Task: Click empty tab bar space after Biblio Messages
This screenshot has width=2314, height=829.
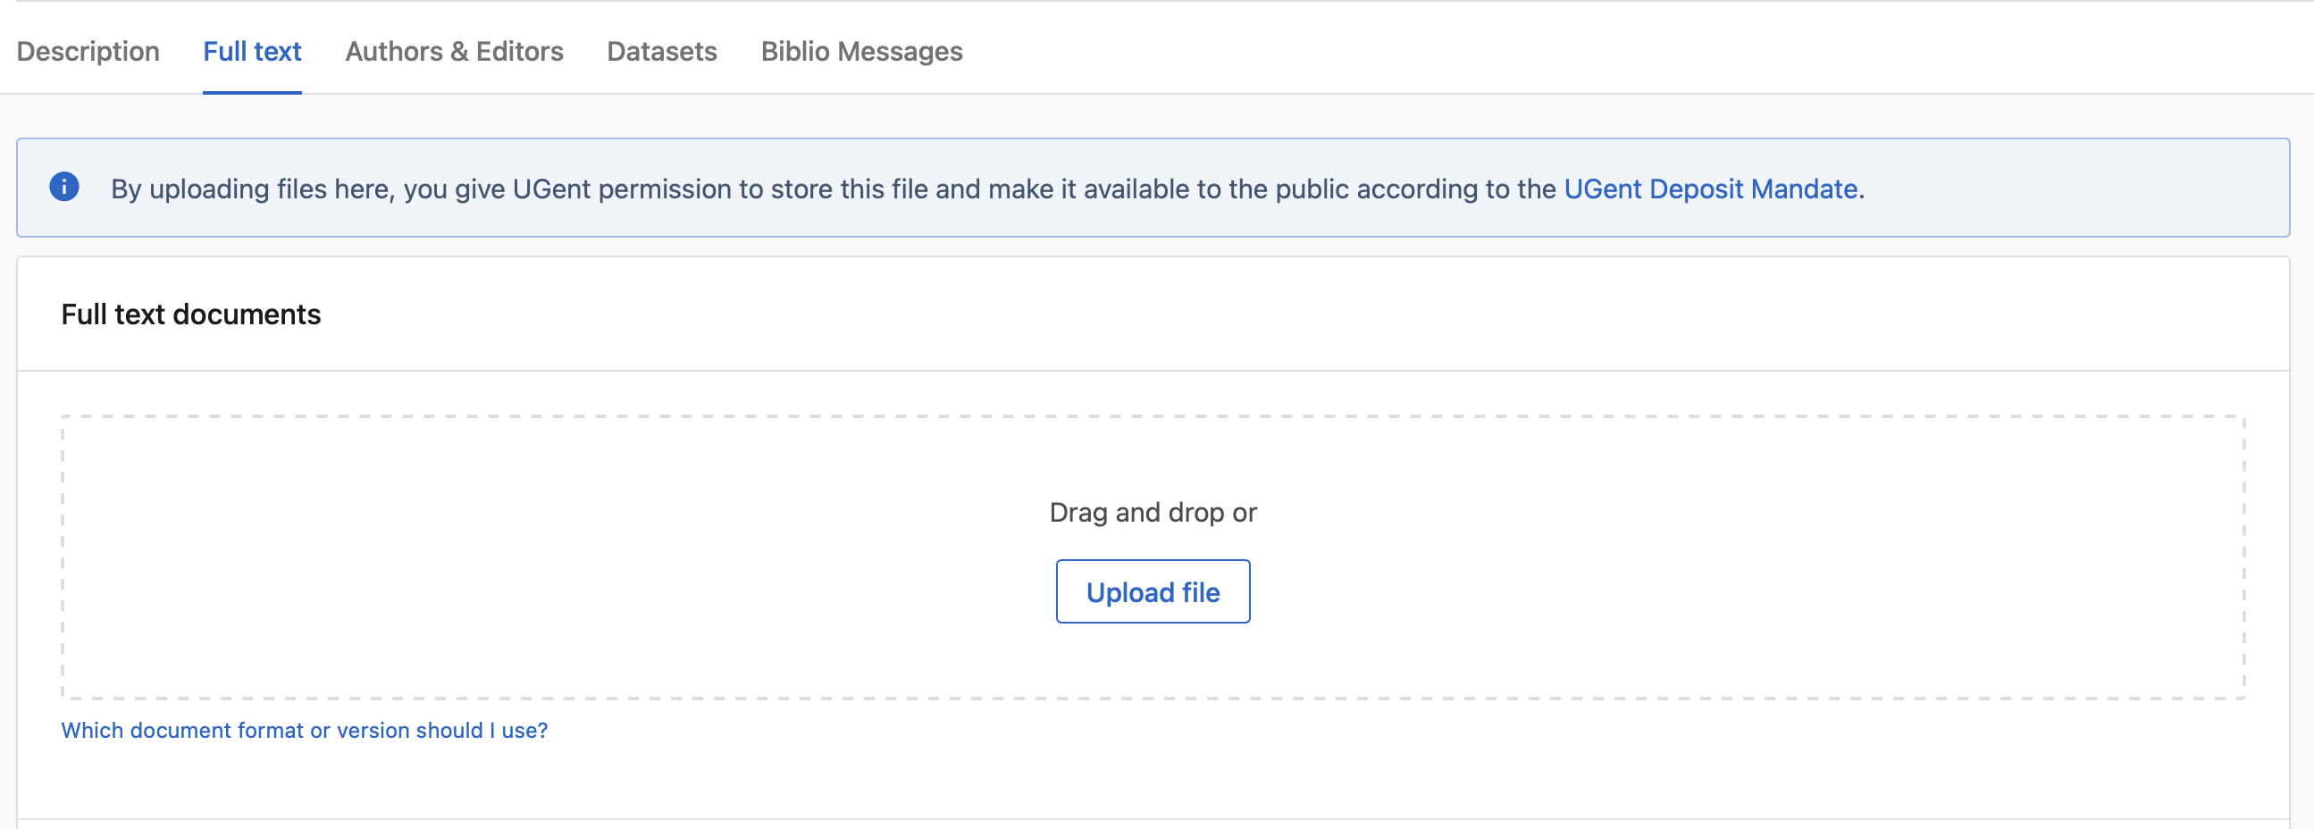Action: point(1527,51)
